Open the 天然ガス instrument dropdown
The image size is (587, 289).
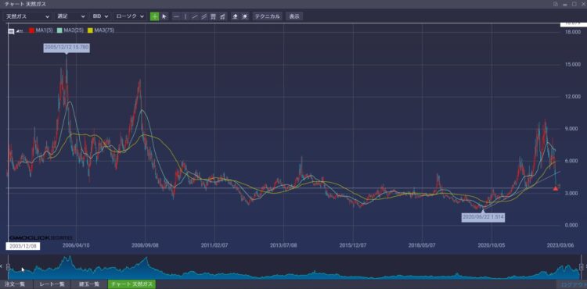pyautogui.click(x=27, y=16)
